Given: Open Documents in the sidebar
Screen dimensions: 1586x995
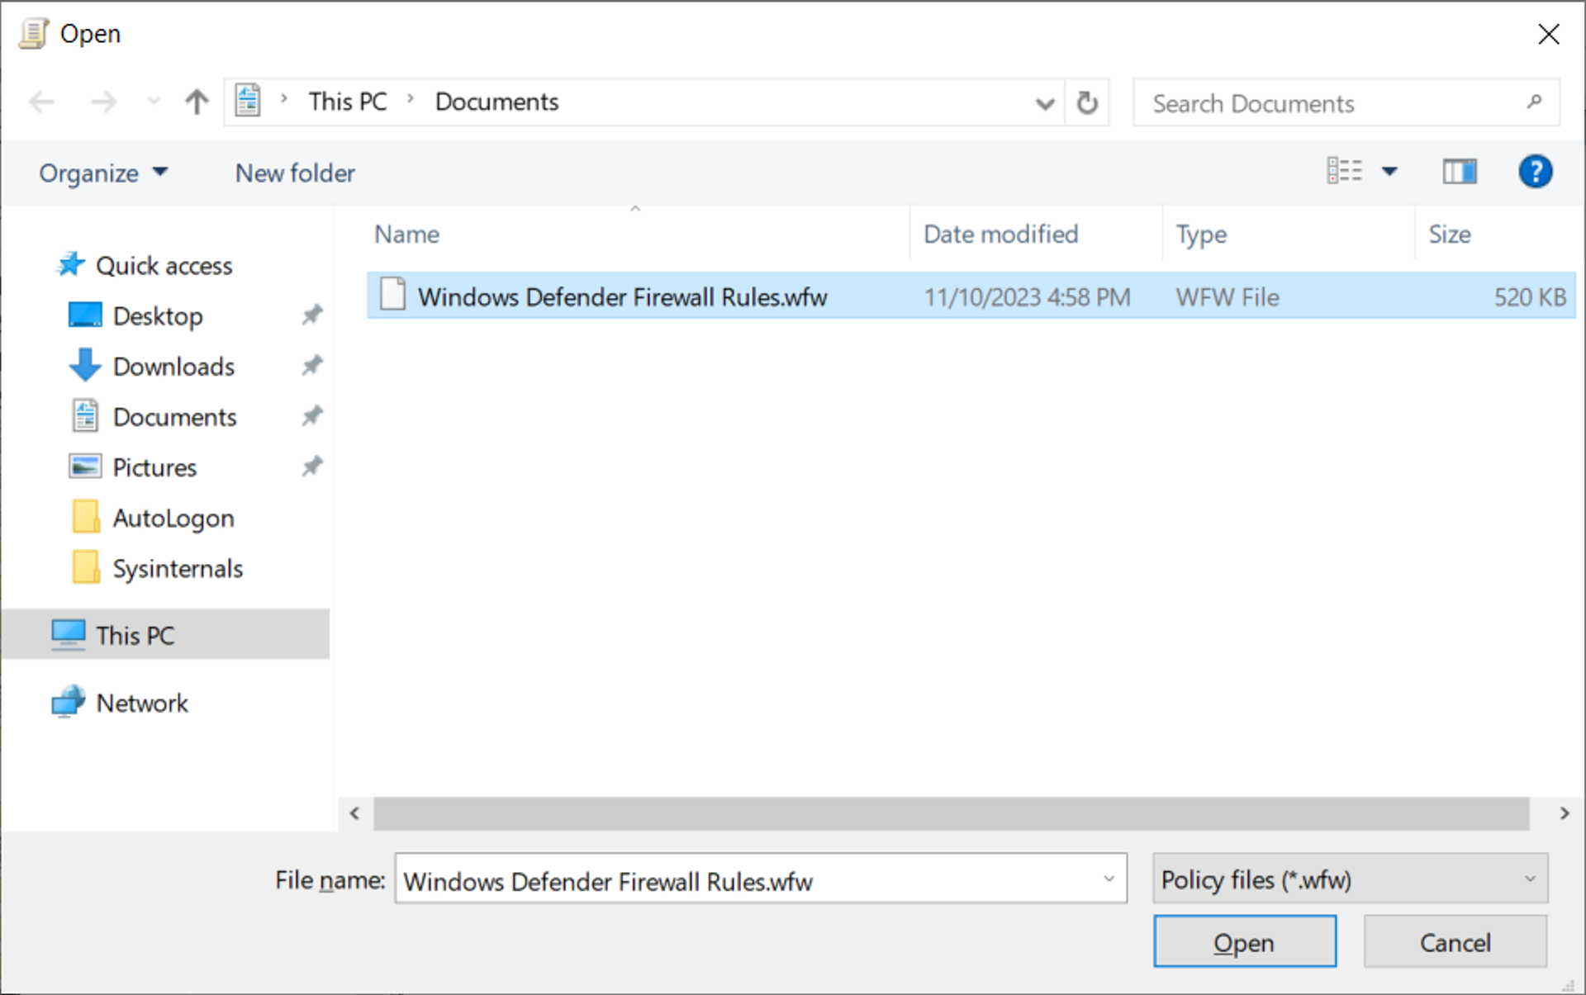Looking at the screenshot, I should click(x=174, y=417).
